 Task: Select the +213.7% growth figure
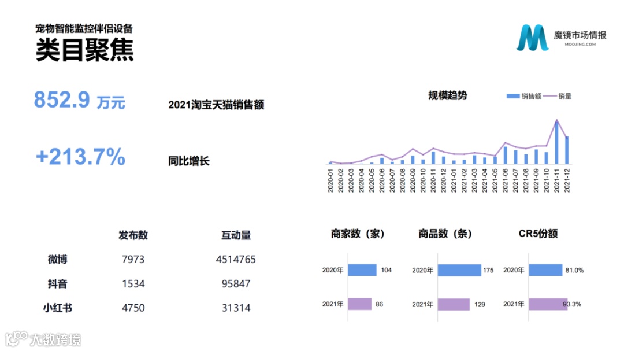coord(81,157)
